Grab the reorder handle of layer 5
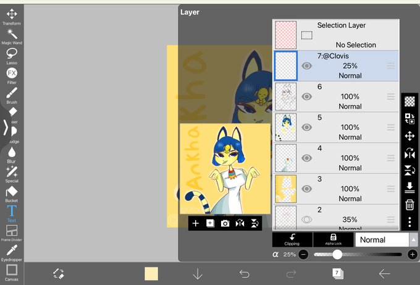Screen dimensions: 420x285 [x=391, y=127]
